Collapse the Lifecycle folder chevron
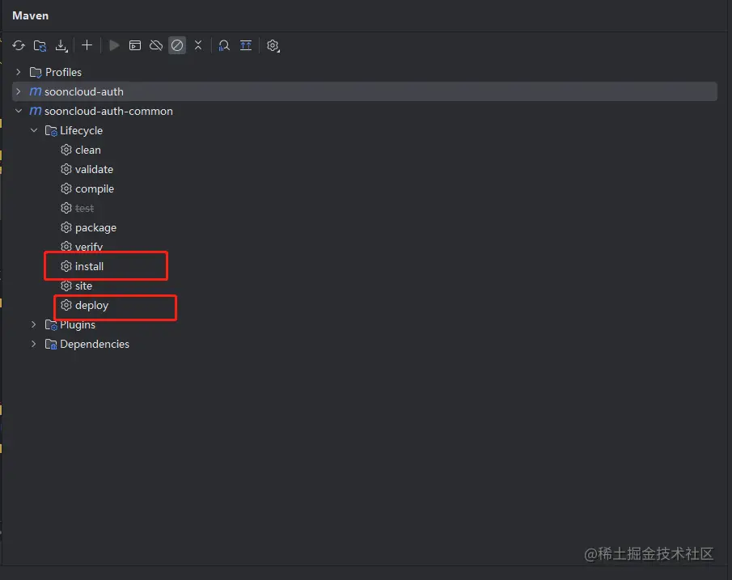Screen dimensions: 732x580 (x=34, y=130)
